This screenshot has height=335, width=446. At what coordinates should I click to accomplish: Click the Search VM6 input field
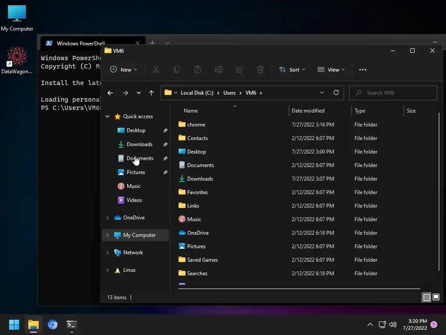[x=393, y=93]
